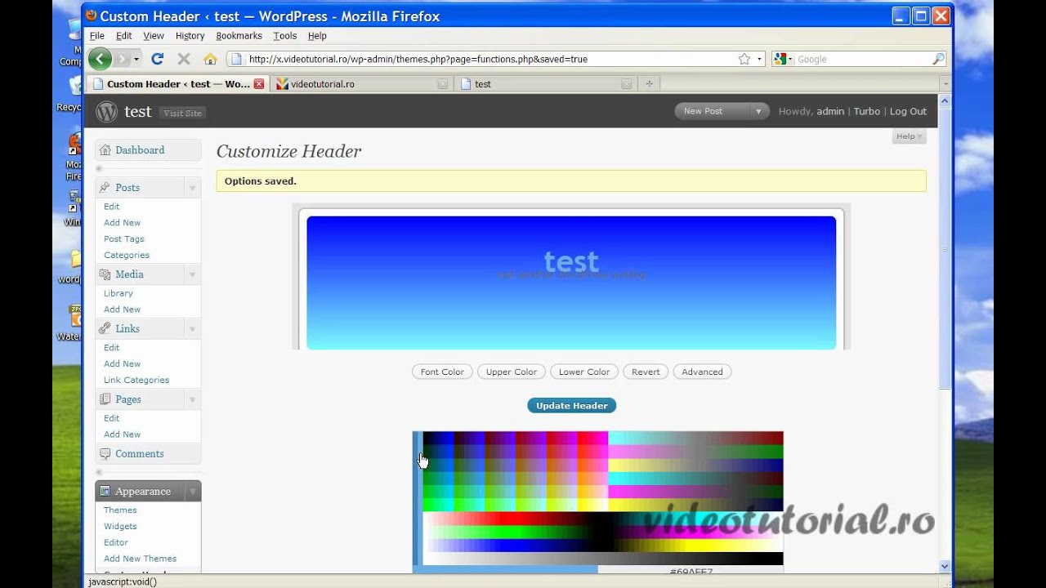This screenshot has height=588, width=1046.
Task: Open the admin profile link
Action: tap(830, 111)
